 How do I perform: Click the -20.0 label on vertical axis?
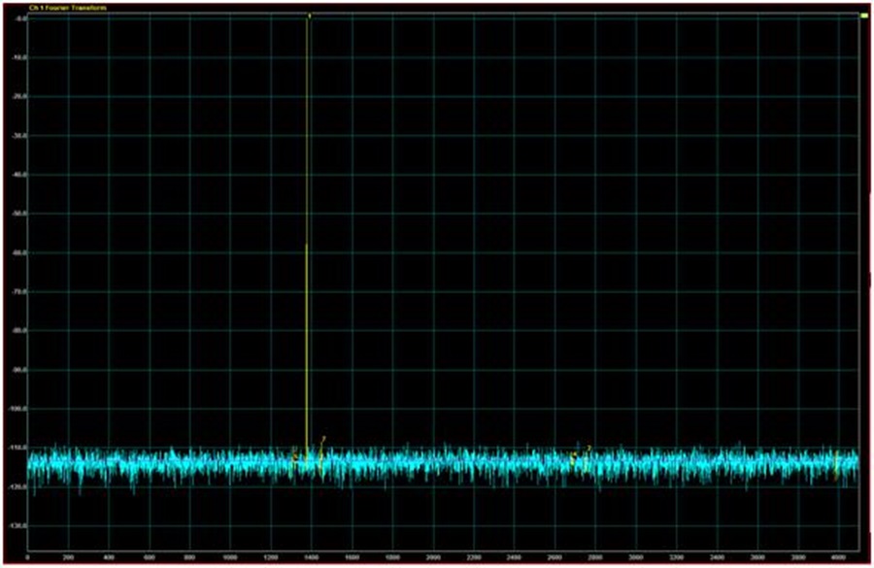pyautogui.click(x=20, y=96)
